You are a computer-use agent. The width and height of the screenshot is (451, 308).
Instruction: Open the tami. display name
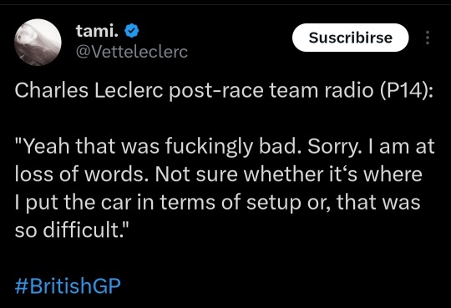(97, 30)
